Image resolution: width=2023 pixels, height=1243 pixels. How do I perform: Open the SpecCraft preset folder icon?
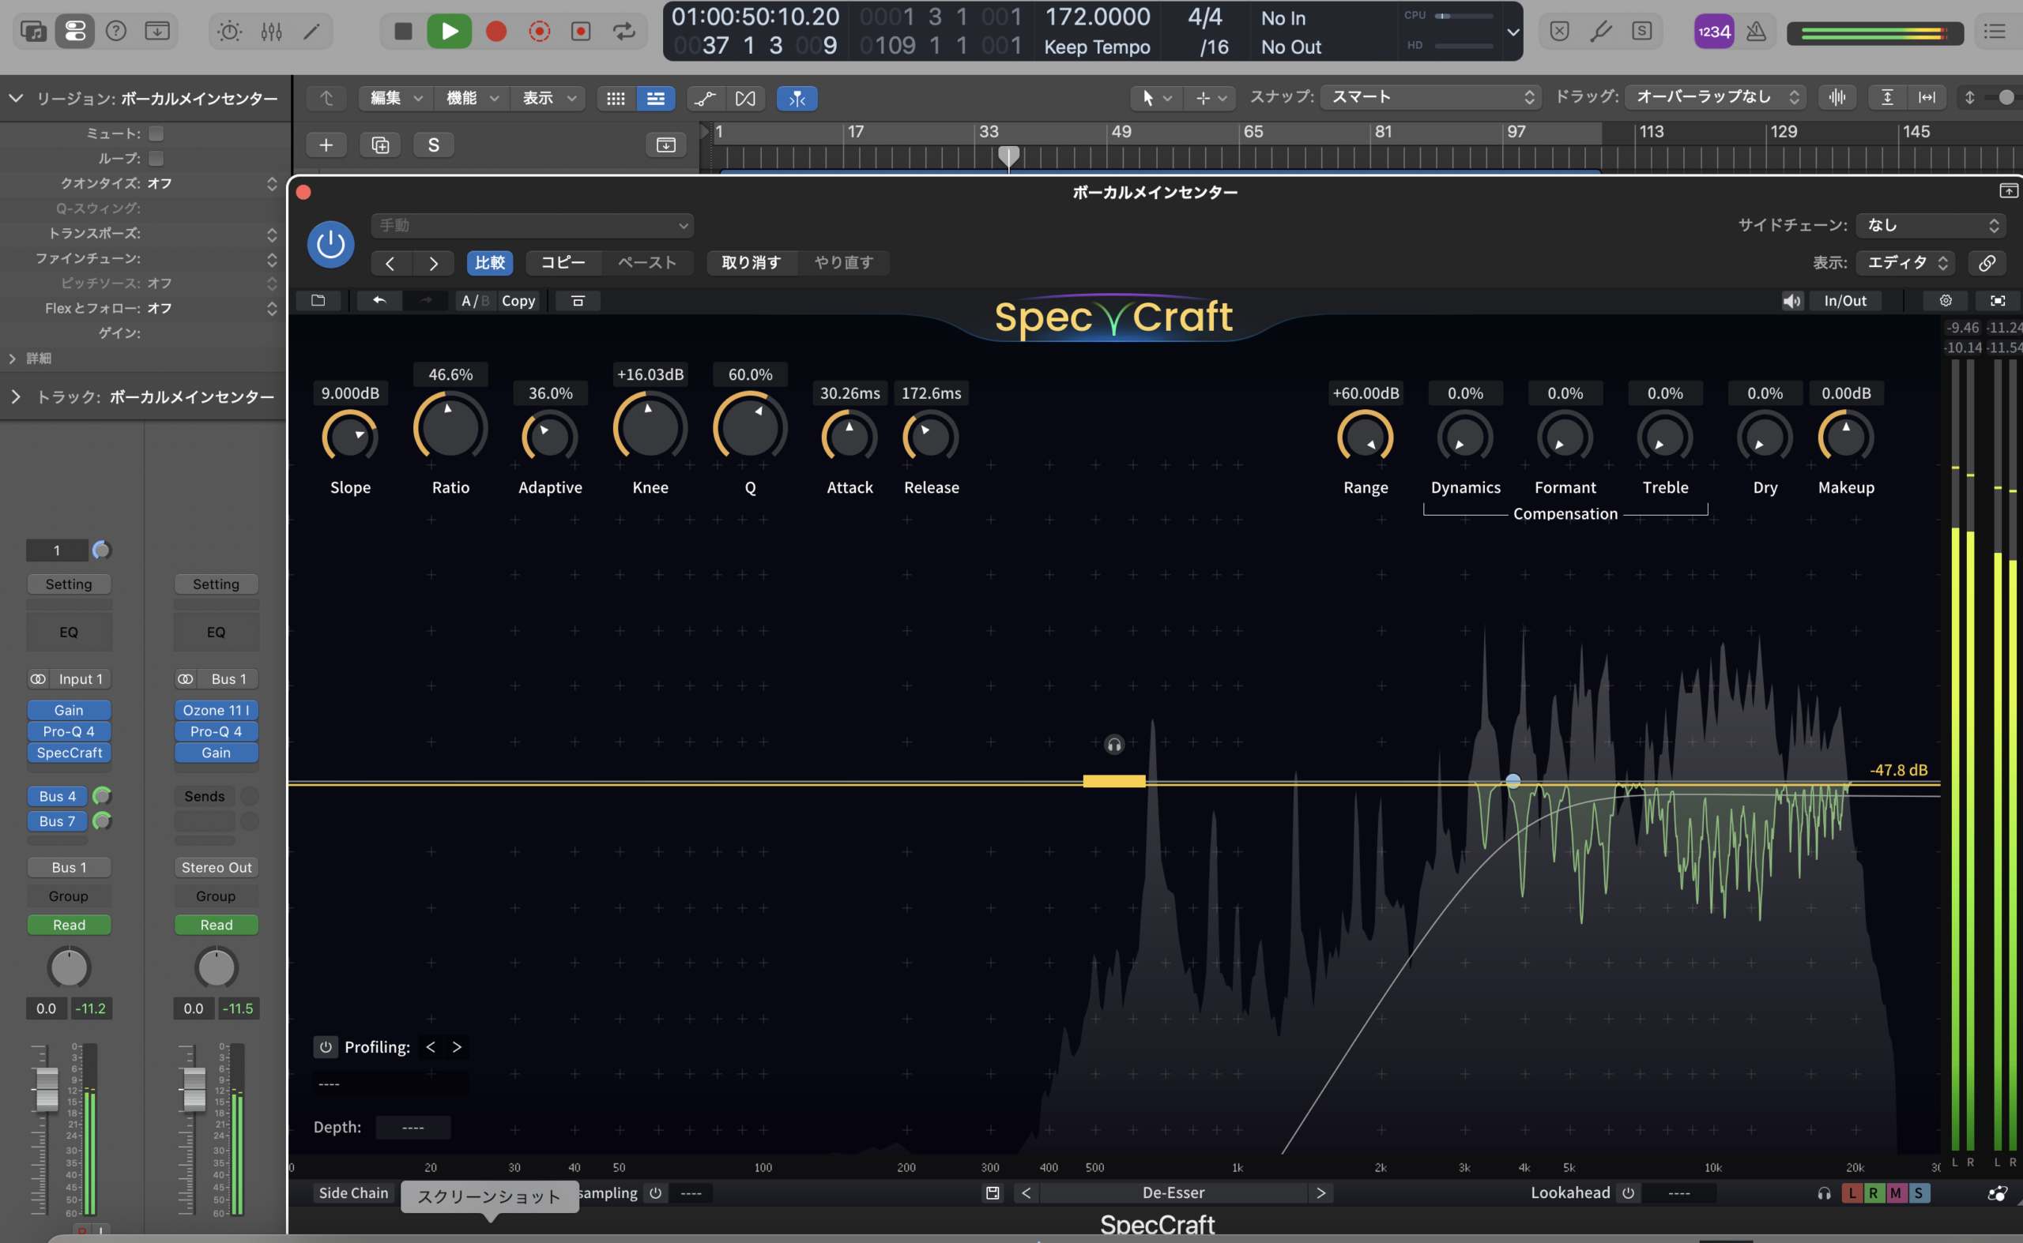tap(318, 301)
